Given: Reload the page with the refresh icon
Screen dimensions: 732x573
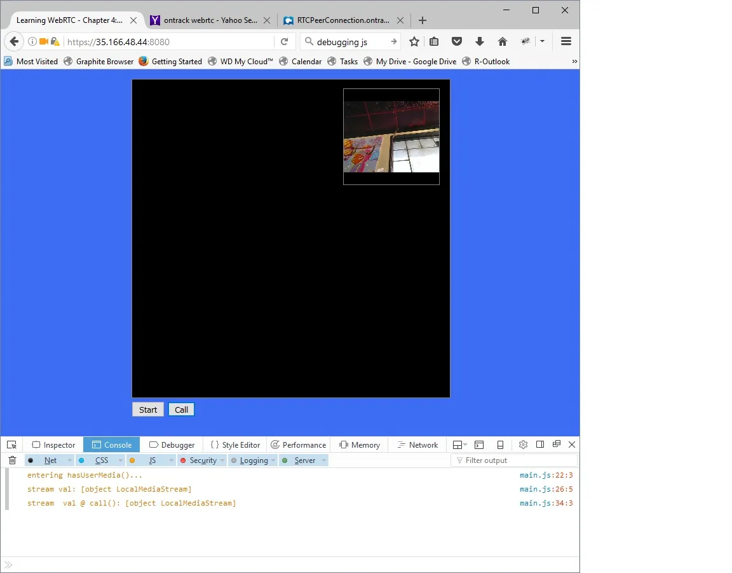Looking at the screenshot, I should (284, 41).
